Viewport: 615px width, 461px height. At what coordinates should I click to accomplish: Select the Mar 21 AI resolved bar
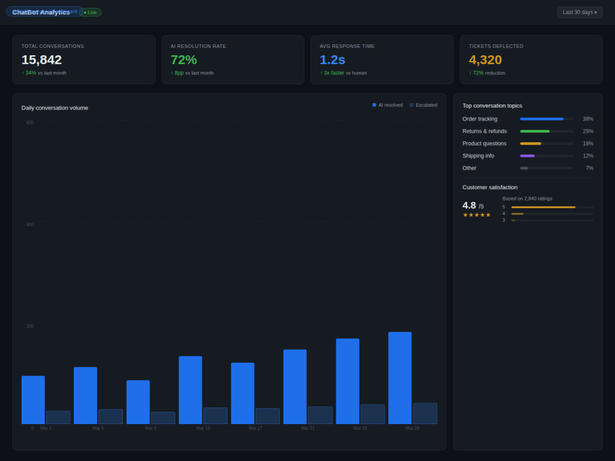(x=295, y=387)
